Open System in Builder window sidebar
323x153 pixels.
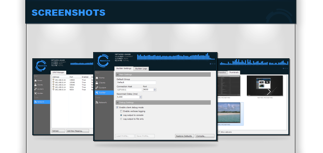coord(101,88)
